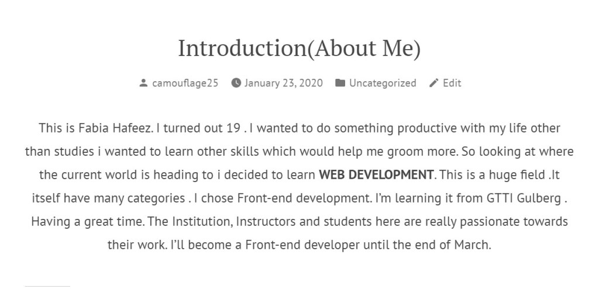Viewport: 599px width, 289px height.
Task: Click the short divider line below the post
Action: point(47,287)
